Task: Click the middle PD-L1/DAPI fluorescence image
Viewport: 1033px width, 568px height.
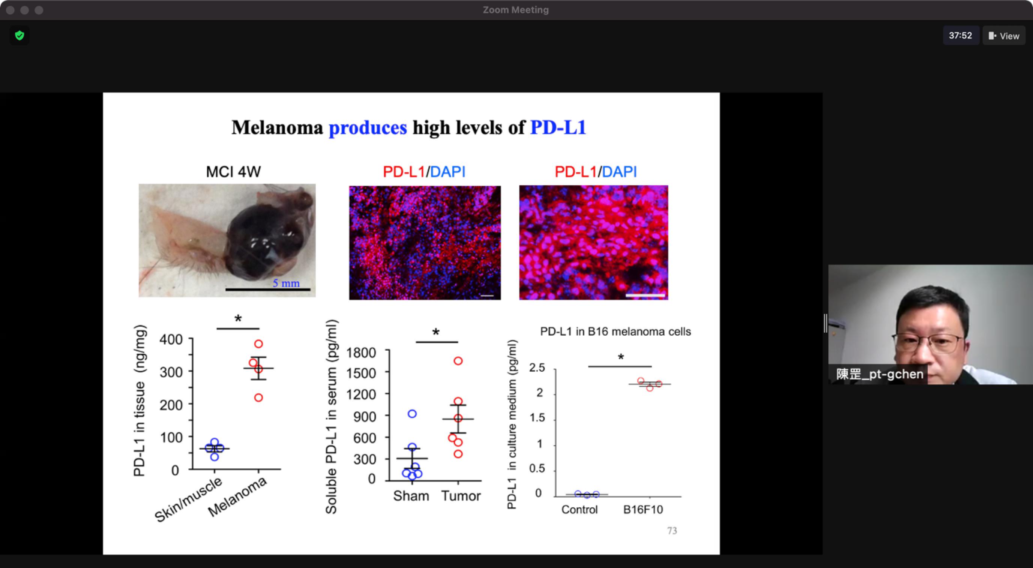Action: (425, 242)
